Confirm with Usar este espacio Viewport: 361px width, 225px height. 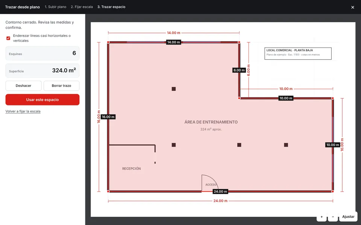[x=42, y=100]
